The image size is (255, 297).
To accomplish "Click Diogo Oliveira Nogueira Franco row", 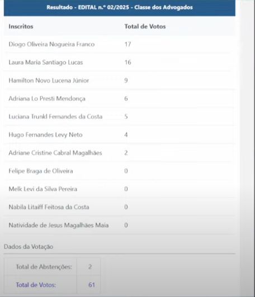I will click(x=120, y=44).
